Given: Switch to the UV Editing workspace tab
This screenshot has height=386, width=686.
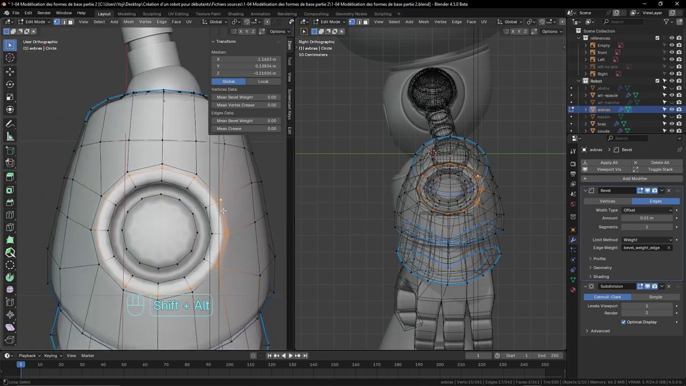Looking at the screenshot, I should tap(178, 13).
